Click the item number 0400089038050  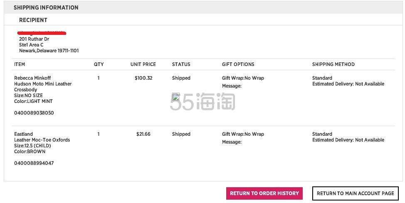tap(34, 113)
